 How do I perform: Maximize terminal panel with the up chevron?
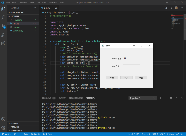(x=176, y=98)
